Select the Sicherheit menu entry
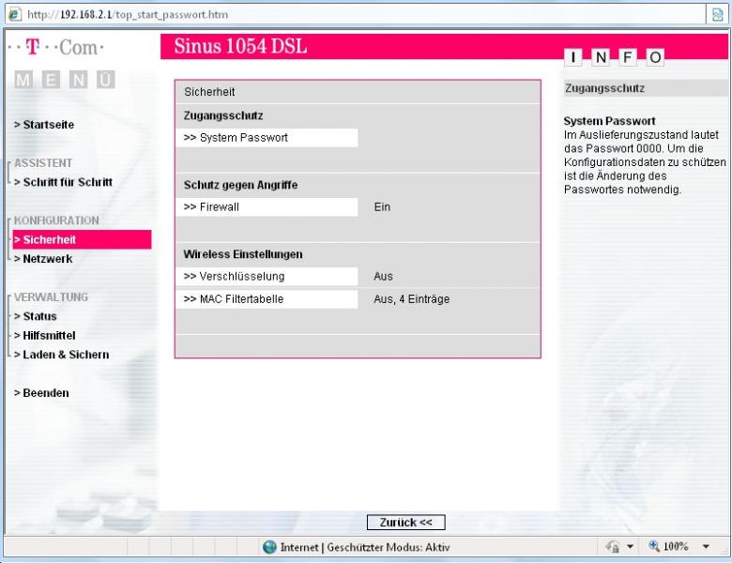This screenshot has width=732, height=563. [x=82, y=239]
